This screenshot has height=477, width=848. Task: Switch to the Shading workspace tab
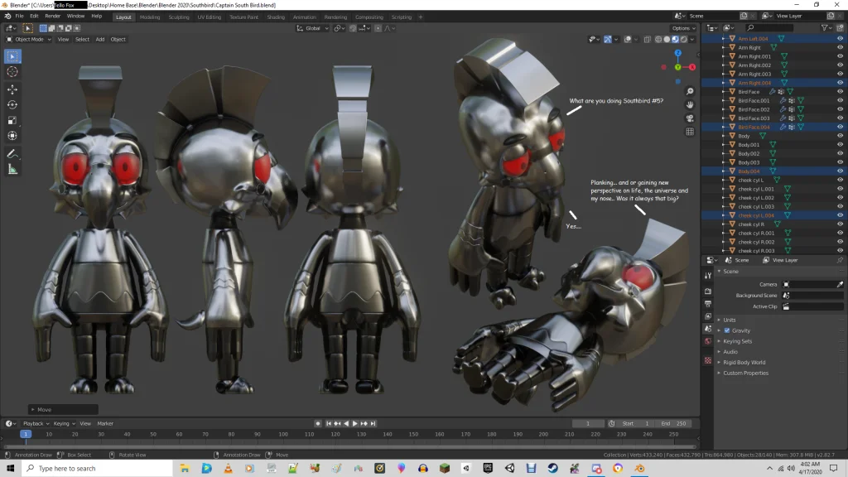tap(276, 17)
